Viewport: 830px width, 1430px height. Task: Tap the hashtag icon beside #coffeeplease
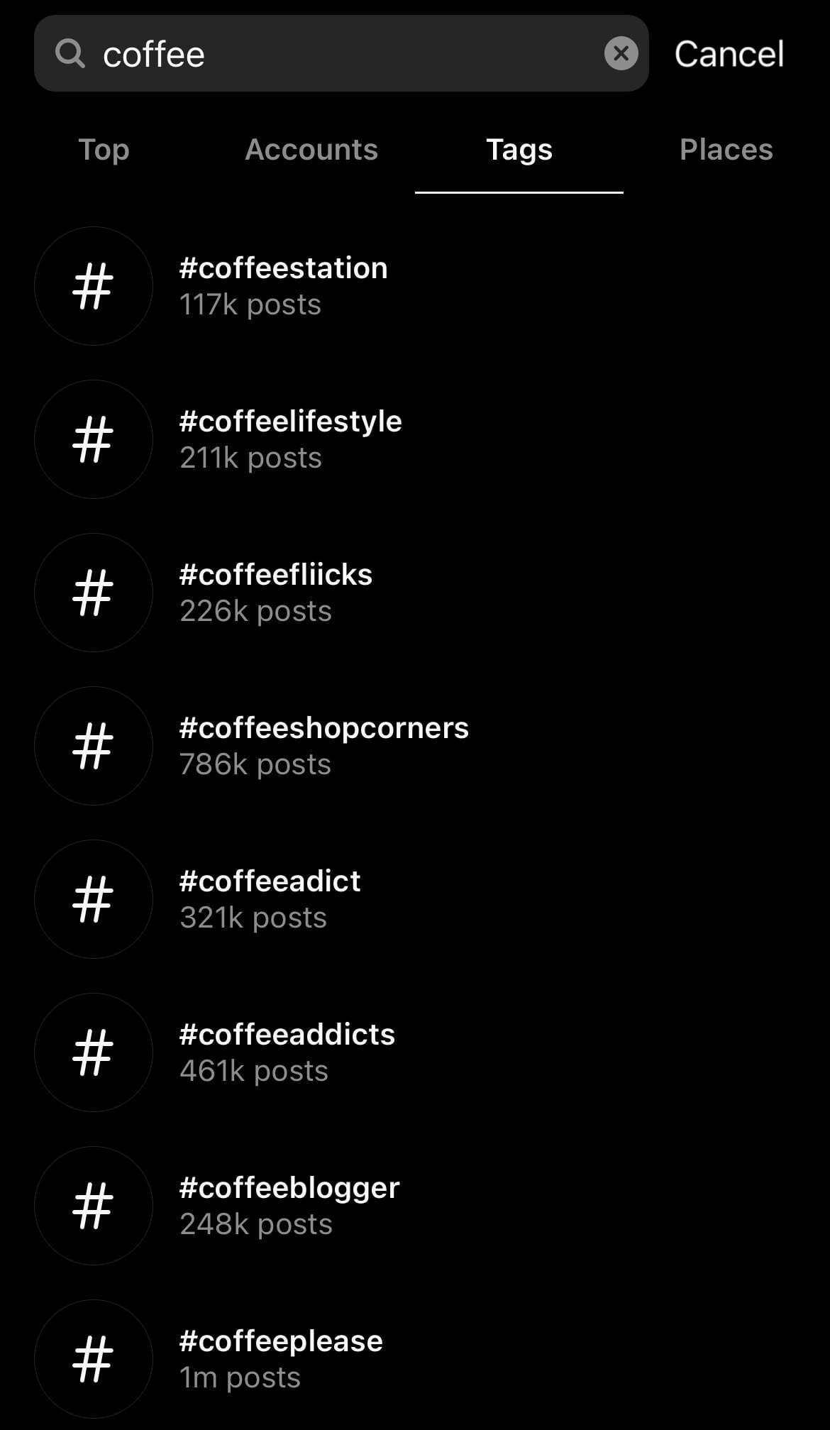(93, 1359)
